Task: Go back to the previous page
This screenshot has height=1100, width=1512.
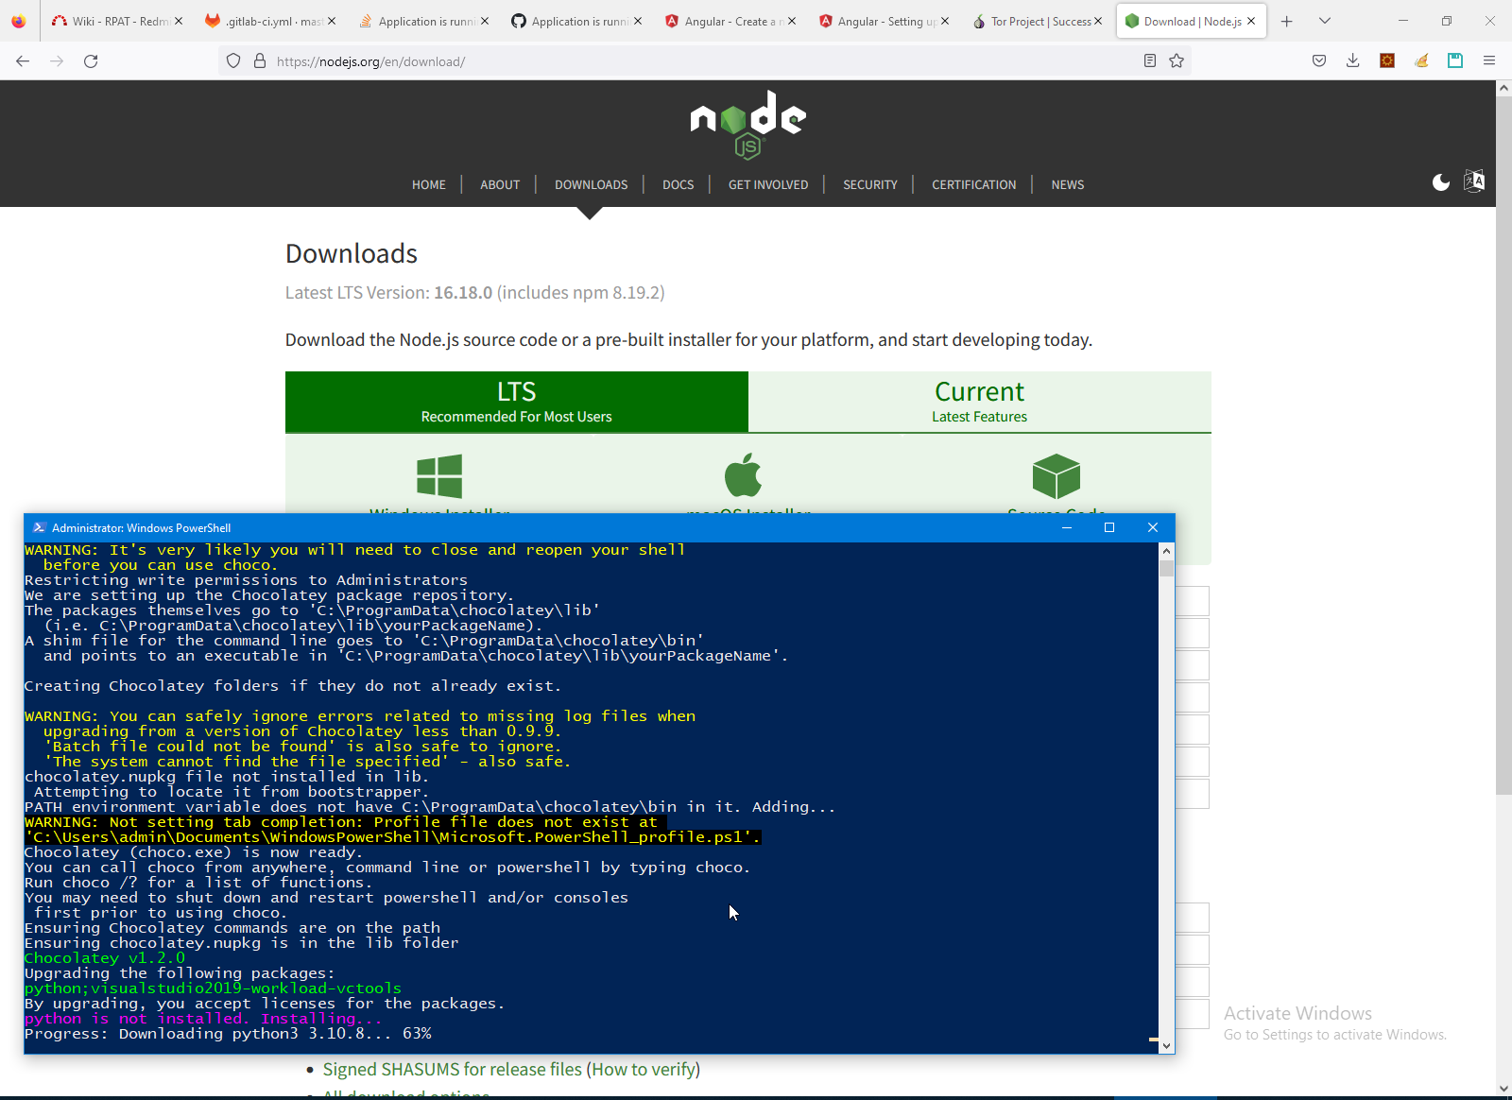Action: pyautogui.click(x=23, y=61)
